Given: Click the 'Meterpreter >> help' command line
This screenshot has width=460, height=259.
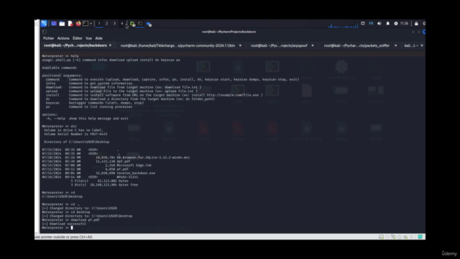Looking at the screenshot, I should [x=60, y=56].
